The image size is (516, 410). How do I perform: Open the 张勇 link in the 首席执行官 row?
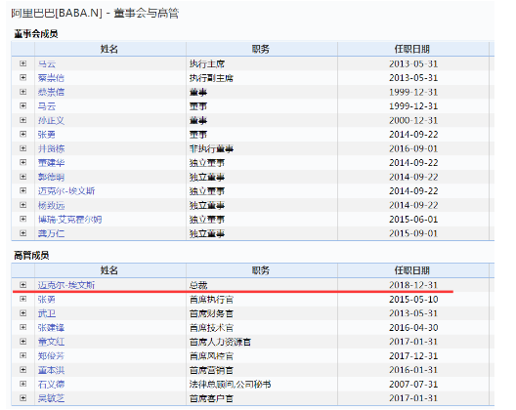point(46,299)
